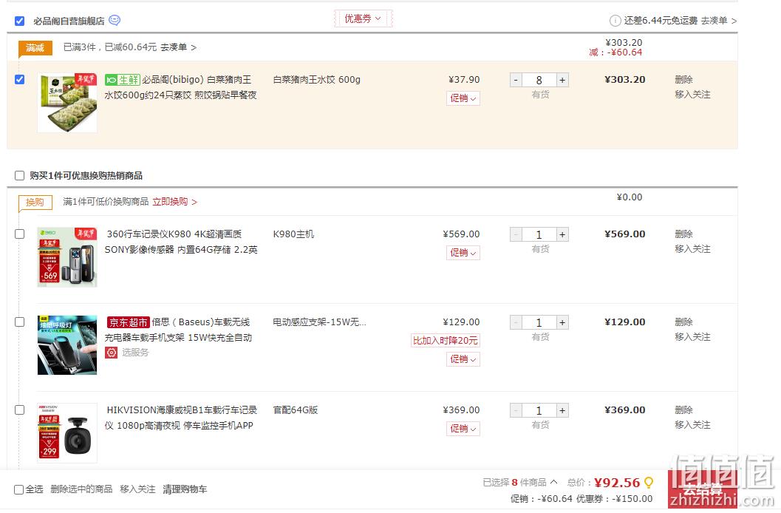The height and width of the screenshot is (513, 781).
Task: Delete the bibigo dumplings item
Action: 684,80
